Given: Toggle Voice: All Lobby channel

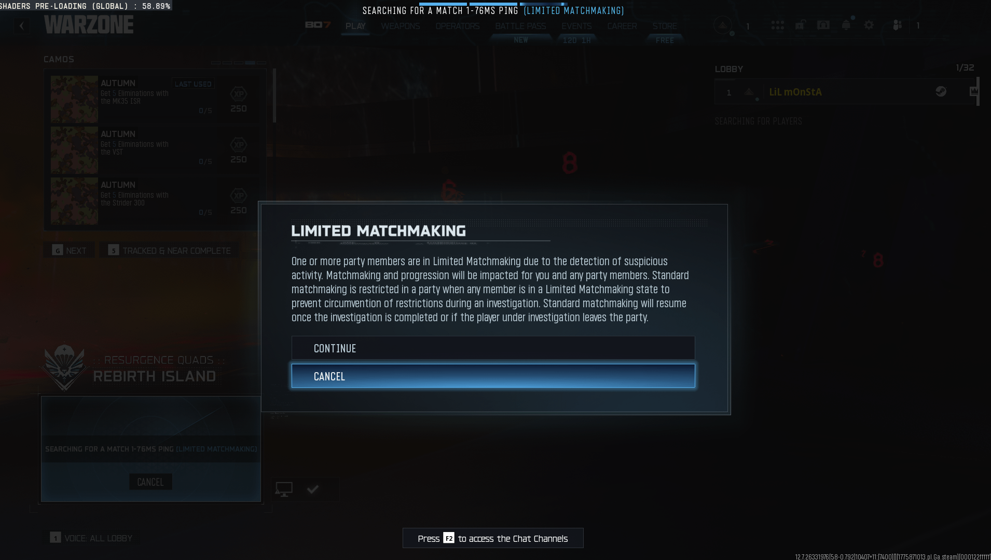Looking at the screenshot, I should (92, 538).
